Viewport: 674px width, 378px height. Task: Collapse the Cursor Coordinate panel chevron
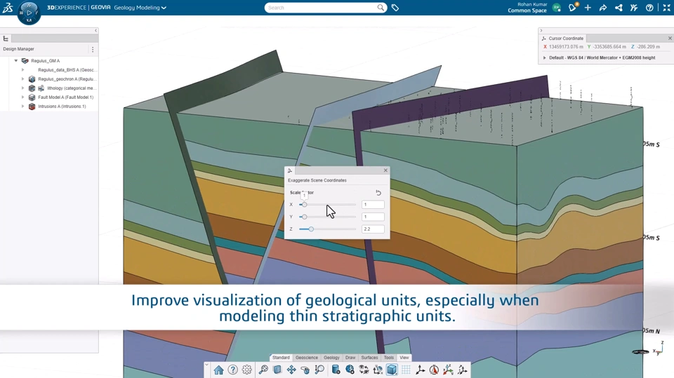pos(541,30)
